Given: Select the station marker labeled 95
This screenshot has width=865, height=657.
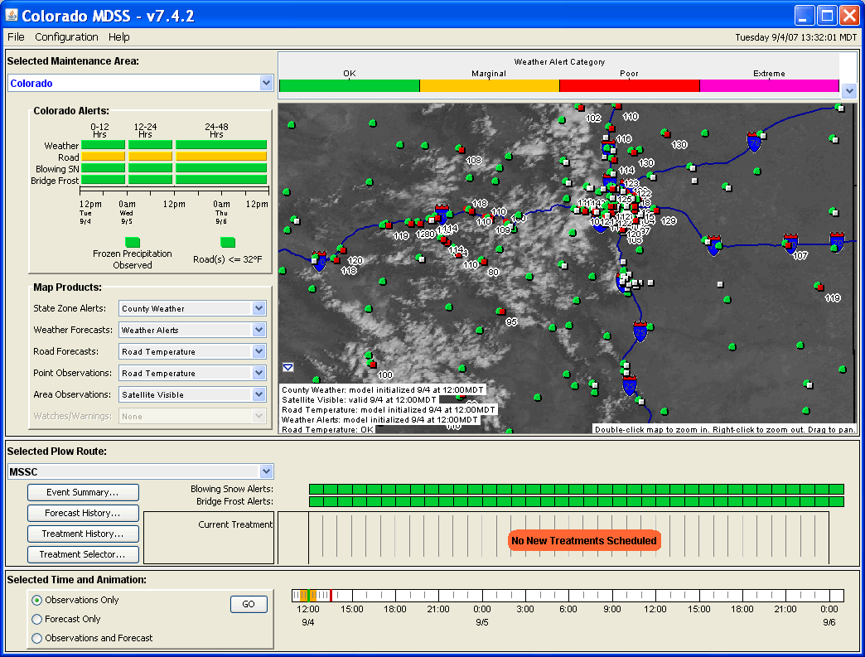Looking at the screenshot, I should coord(500,312).
